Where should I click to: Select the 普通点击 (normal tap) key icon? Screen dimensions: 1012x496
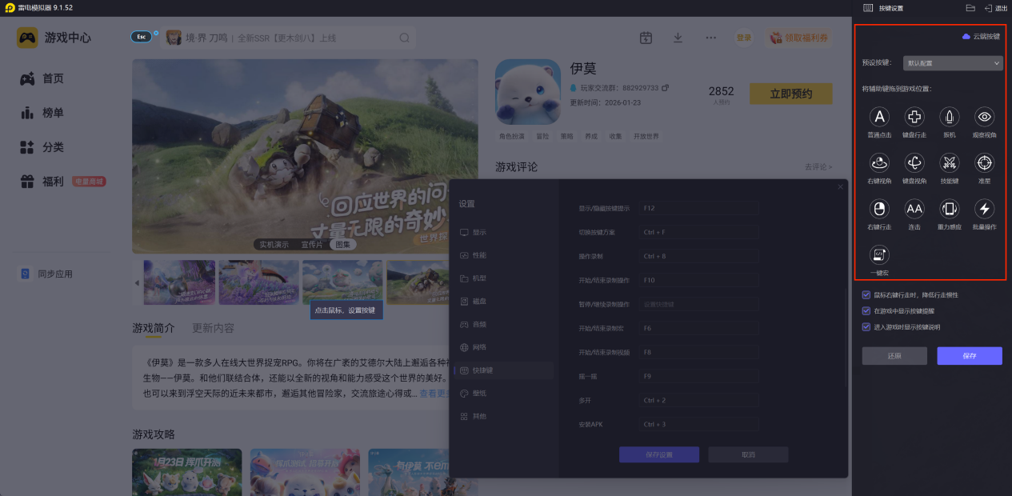[x=879, y=118]
